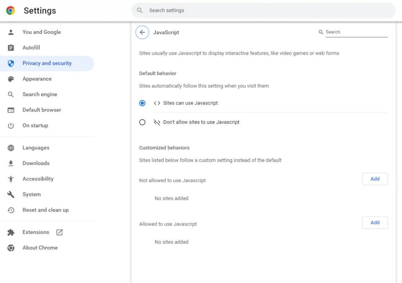Click the On startup power icon
This screenshot has width=402, height=283.
click(11, 125)
